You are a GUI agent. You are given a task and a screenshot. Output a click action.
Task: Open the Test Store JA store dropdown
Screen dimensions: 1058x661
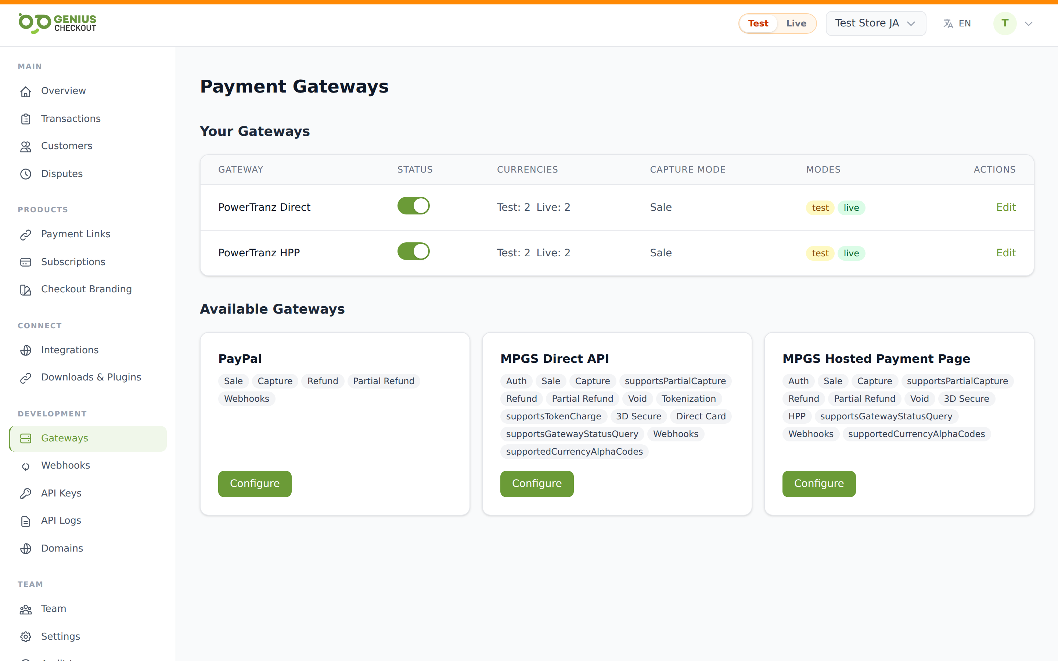point(876,23)
